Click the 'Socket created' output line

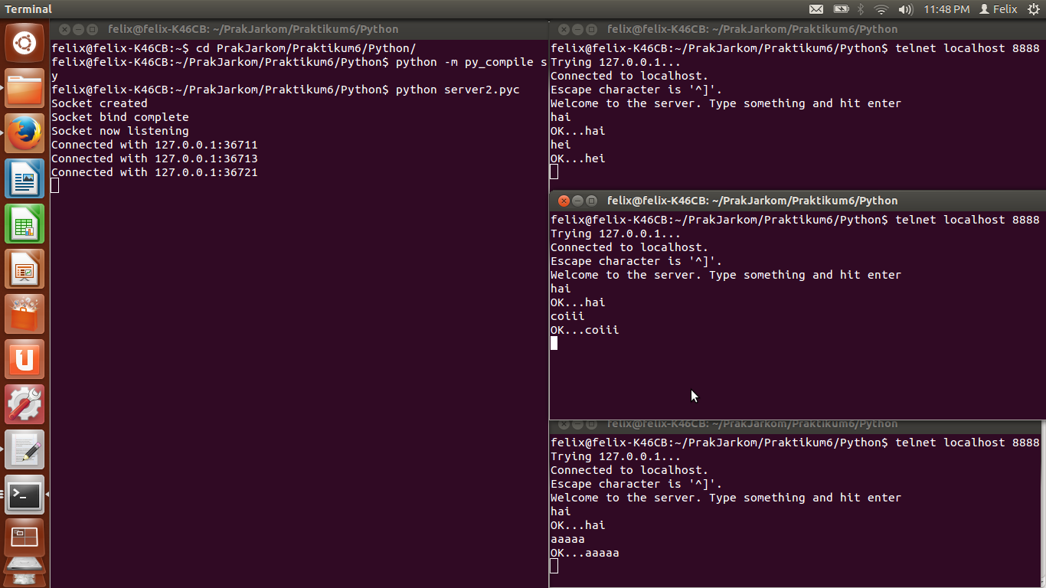(x=100, y=103)
